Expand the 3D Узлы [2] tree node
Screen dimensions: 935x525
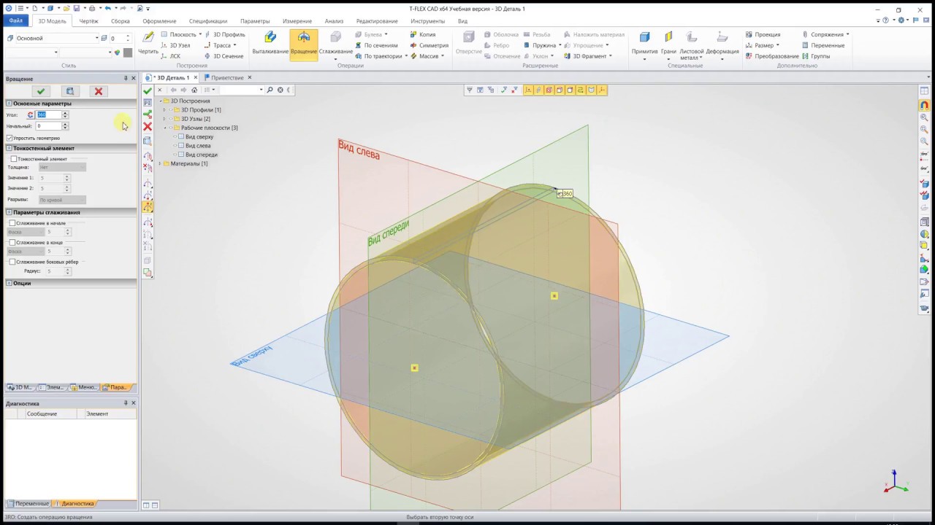pyautogui.click(x=165, y=119)
